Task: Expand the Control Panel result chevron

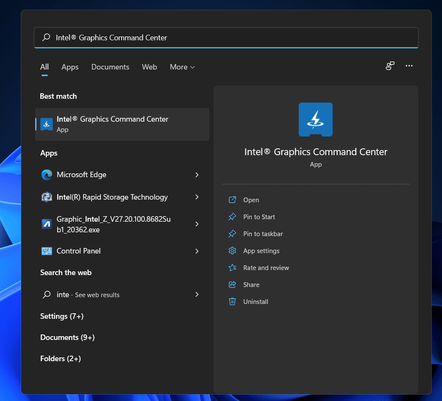Action: coord(197,251)
